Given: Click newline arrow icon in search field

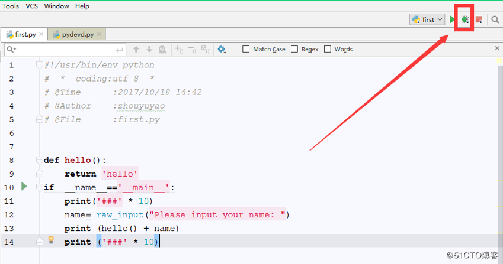Looking at the screenshot, I should click(119, 50).
